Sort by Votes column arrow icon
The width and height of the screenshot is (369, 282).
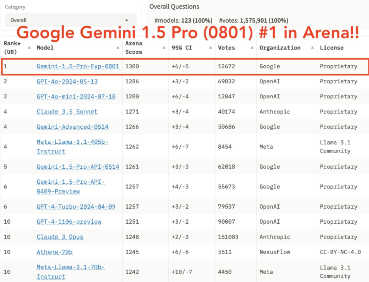(x=252, y=48)
